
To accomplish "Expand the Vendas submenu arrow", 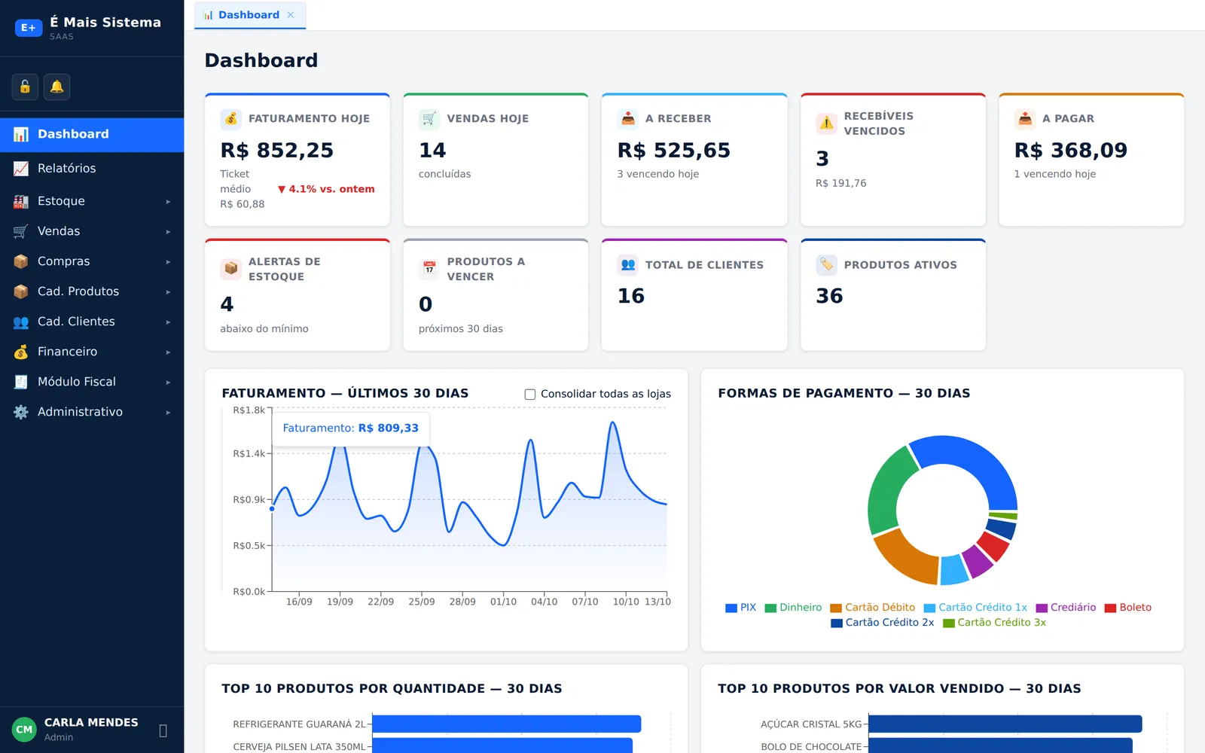I will 168,232.
